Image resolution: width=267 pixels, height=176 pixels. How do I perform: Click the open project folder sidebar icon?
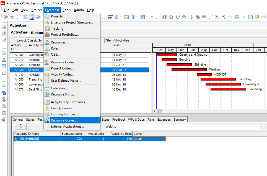pyautogui.click(x=4, y=33)
